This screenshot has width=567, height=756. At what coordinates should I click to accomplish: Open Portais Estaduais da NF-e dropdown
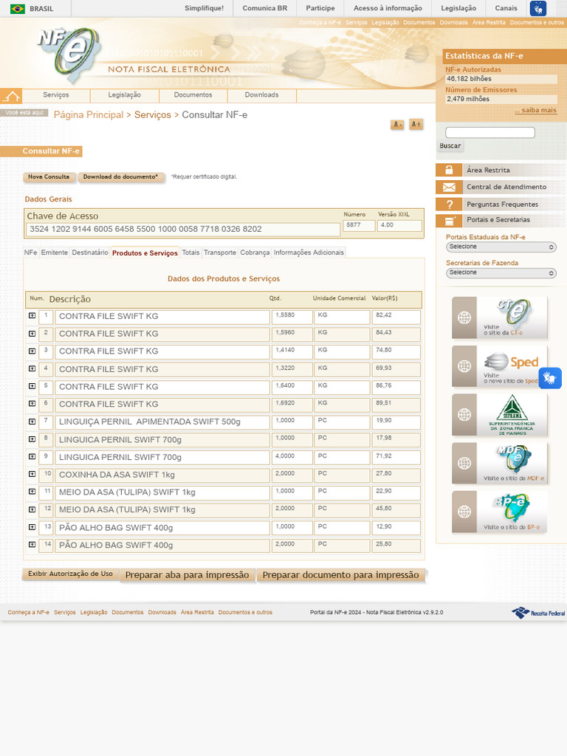501,247
